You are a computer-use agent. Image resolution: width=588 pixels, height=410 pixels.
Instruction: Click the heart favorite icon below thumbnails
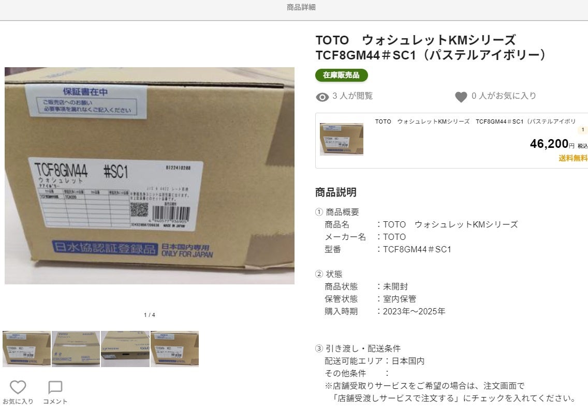coord(18,387)
